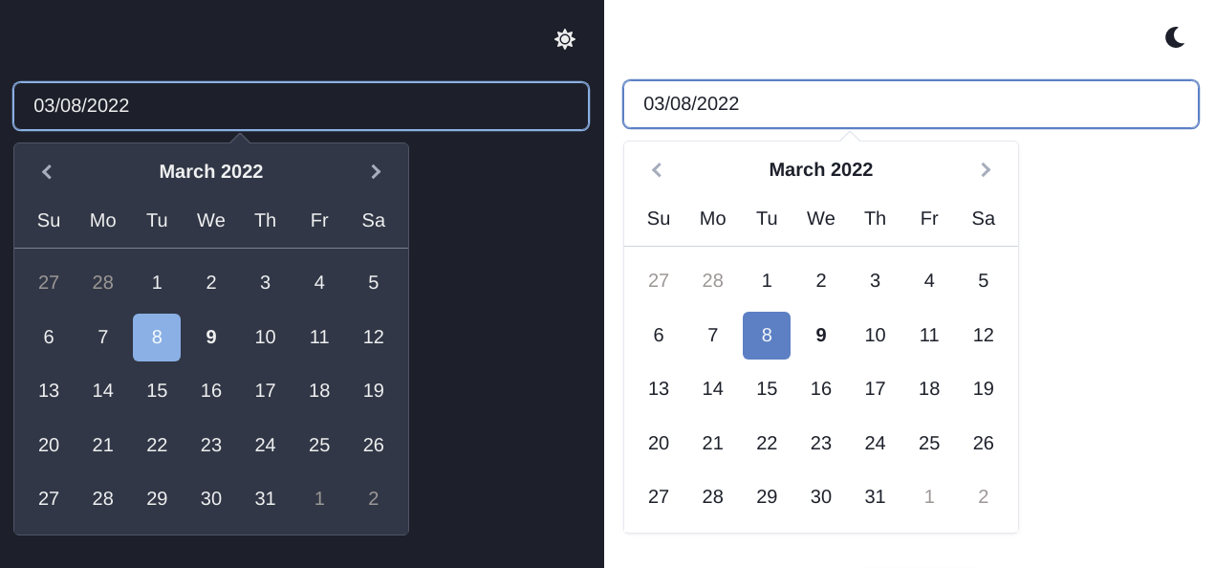Click the 03/08/2022 input field on the right

pyautogui.click(x=910, y=104)
